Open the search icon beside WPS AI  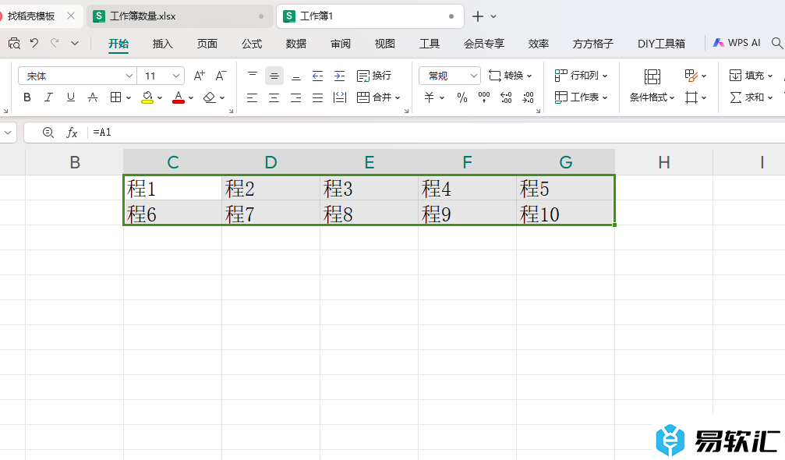pos(777,43)
